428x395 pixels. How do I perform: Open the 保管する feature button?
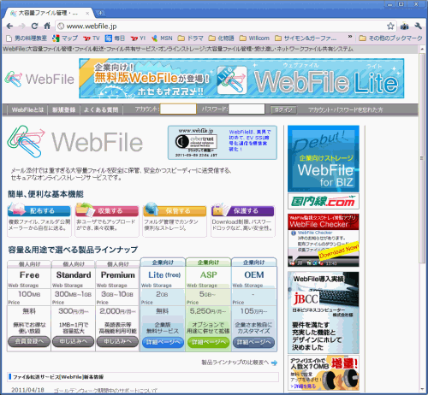point(175,211)
